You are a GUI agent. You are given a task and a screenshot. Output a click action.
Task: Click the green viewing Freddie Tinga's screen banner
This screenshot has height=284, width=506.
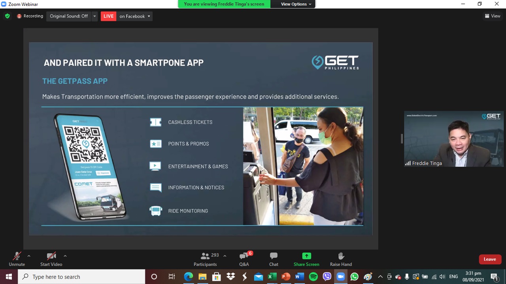click(224, 4)
